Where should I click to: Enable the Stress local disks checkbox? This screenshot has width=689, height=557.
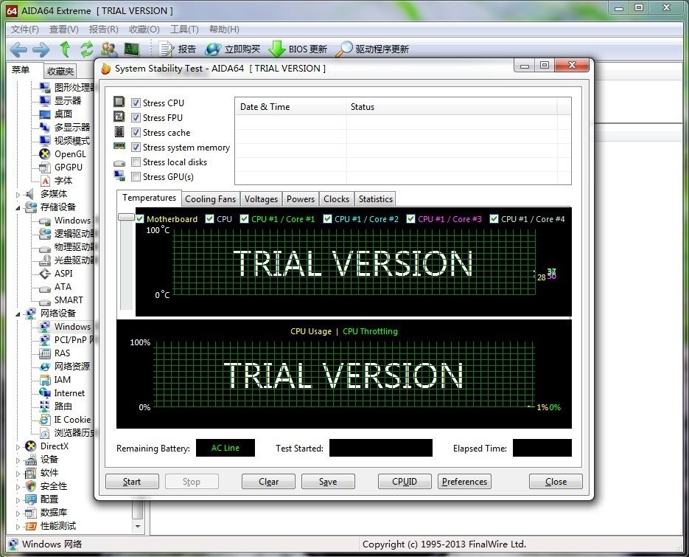coord(136,162)
